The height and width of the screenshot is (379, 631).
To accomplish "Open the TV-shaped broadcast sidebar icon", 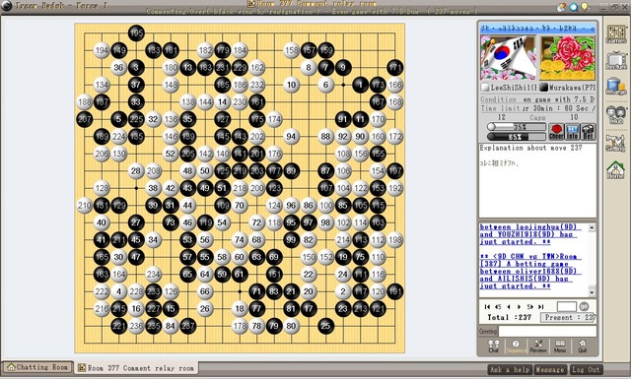I will [x=615, y=61].
